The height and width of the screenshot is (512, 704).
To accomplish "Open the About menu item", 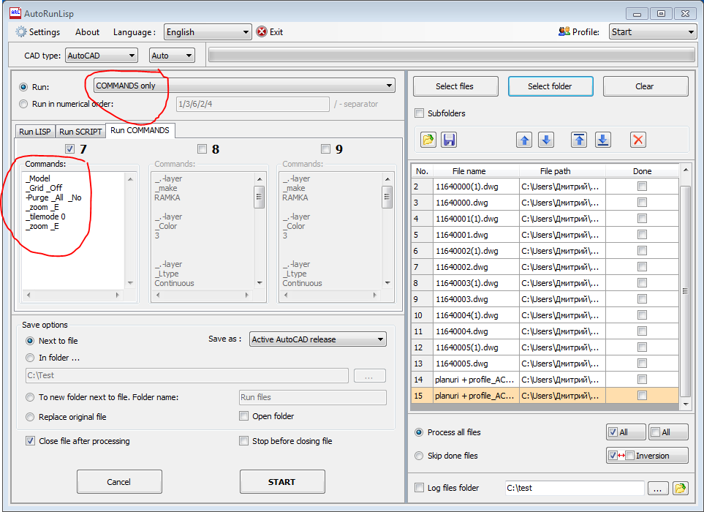I will 87,32.
